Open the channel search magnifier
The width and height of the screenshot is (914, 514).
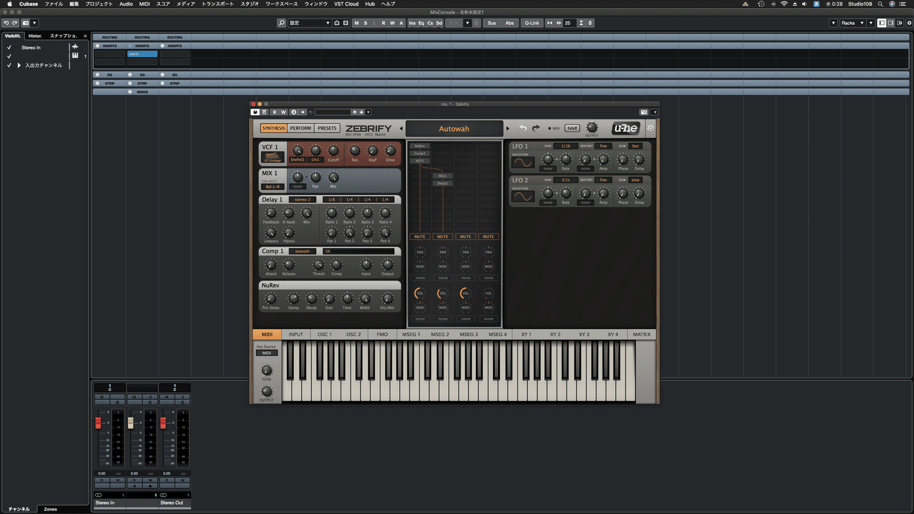coord(282,23)
